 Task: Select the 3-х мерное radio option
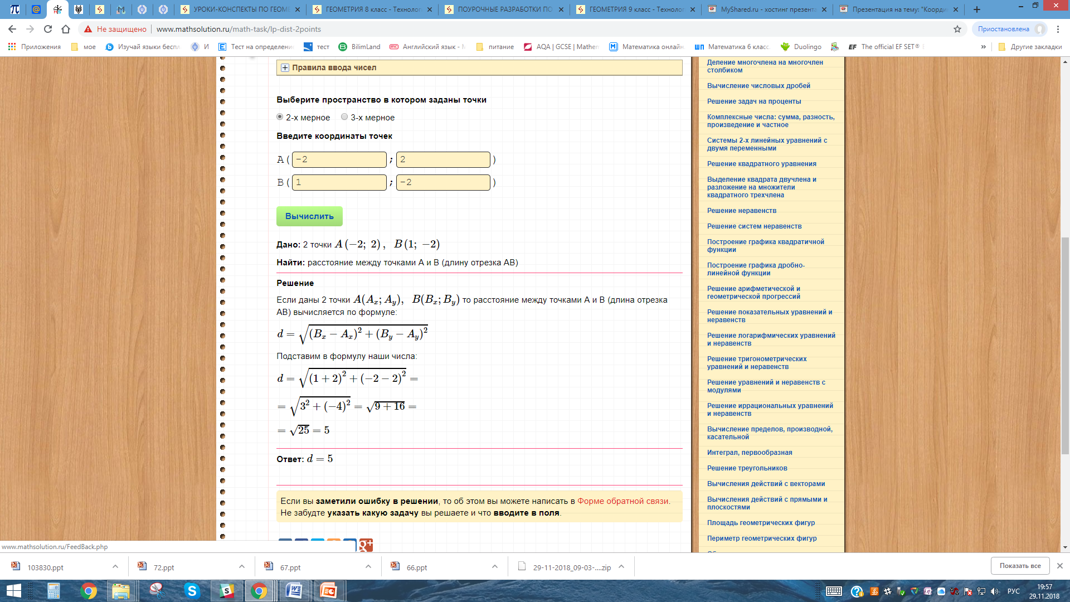[x=344, y=117]
